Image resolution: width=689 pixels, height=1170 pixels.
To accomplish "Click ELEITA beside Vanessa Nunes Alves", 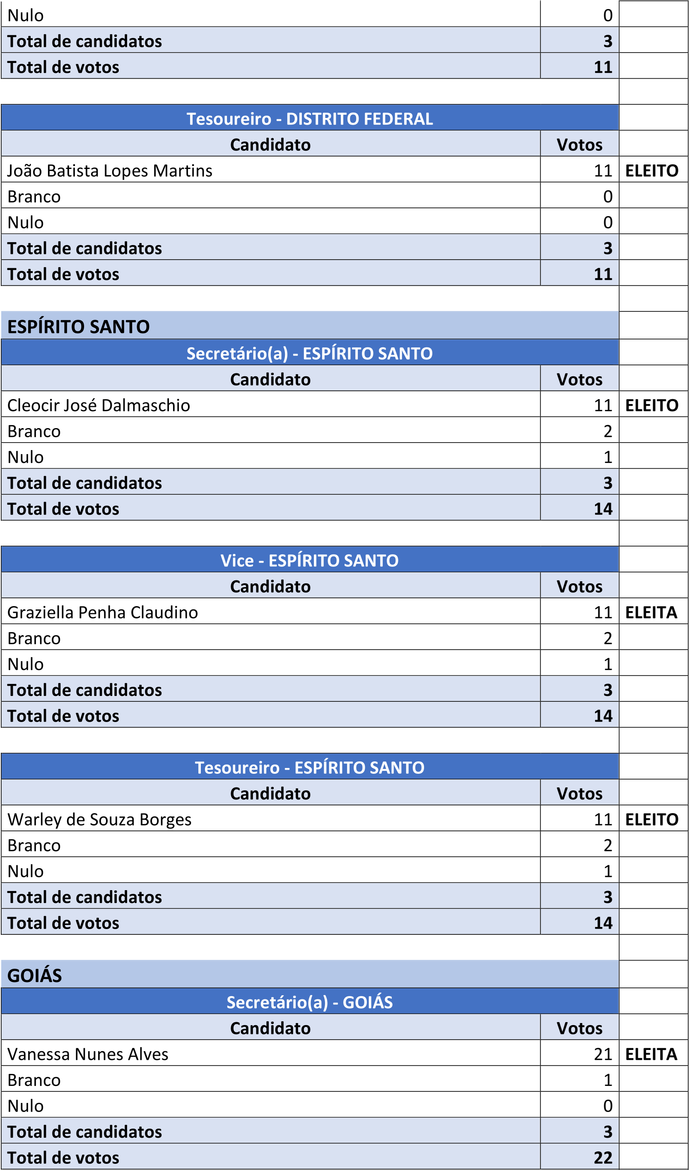I will click(x=651, y=1054).
